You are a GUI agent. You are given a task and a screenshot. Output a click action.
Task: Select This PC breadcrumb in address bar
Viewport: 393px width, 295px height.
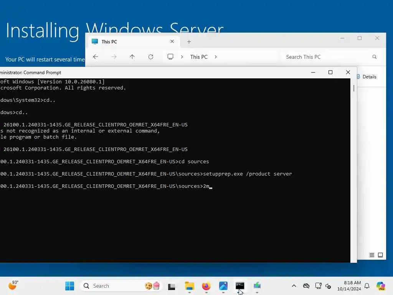(199, 57)
